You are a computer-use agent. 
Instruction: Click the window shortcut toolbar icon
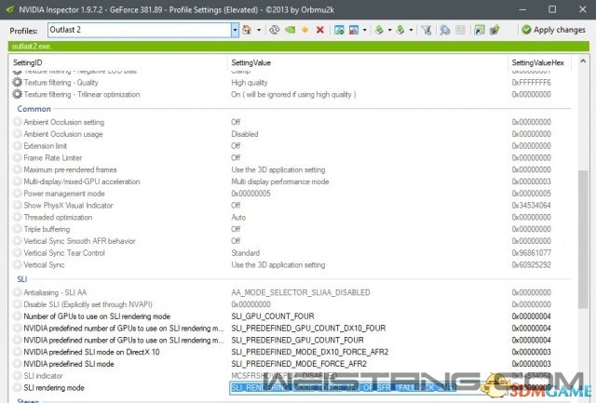480,30
